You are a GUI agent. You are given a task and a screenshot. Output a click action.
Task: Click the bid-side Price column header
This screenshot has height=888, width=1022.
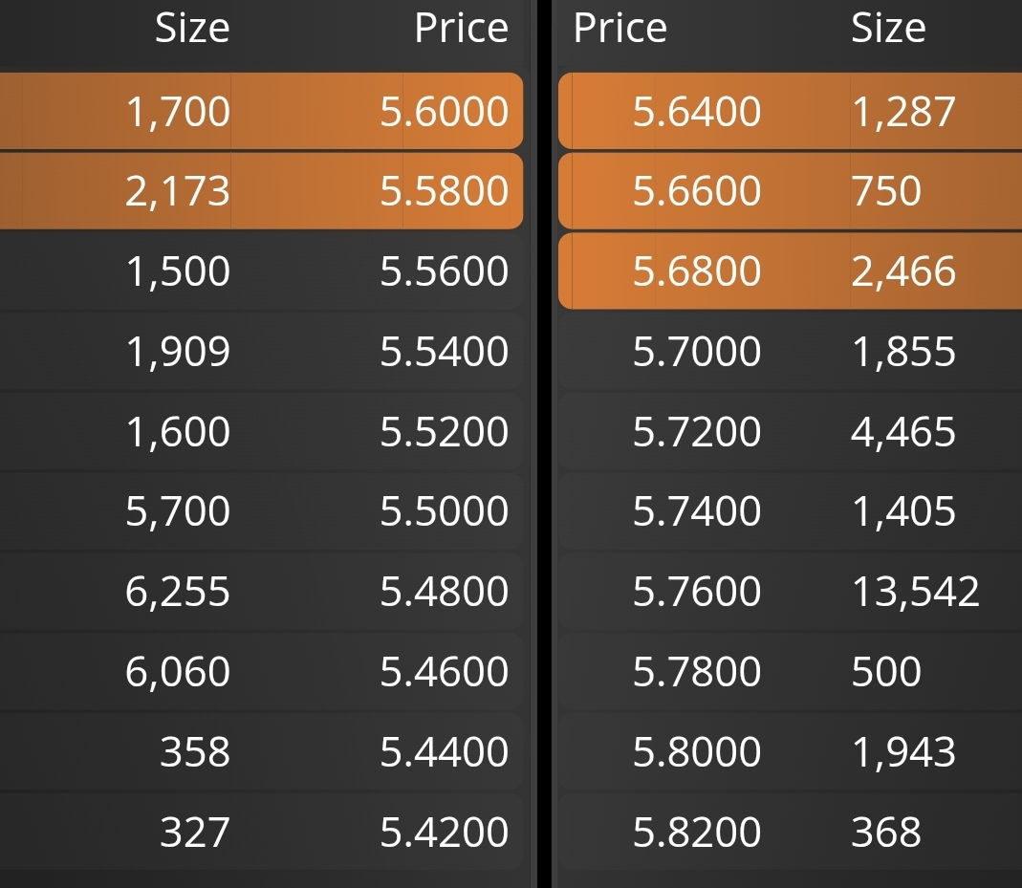[462, 28]
